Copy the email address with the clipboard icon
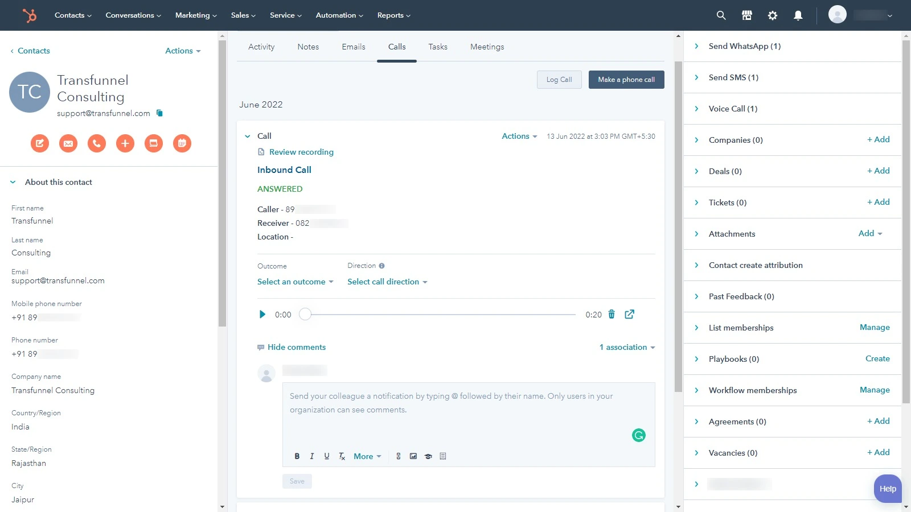The height and width of the screenshot is (512, 911). (x=159, y=113)
